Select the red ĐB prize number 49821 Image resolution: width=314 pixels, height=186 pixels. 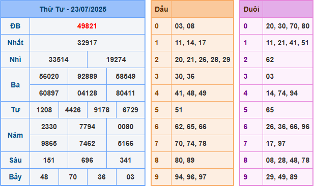[x=87, y=26]
